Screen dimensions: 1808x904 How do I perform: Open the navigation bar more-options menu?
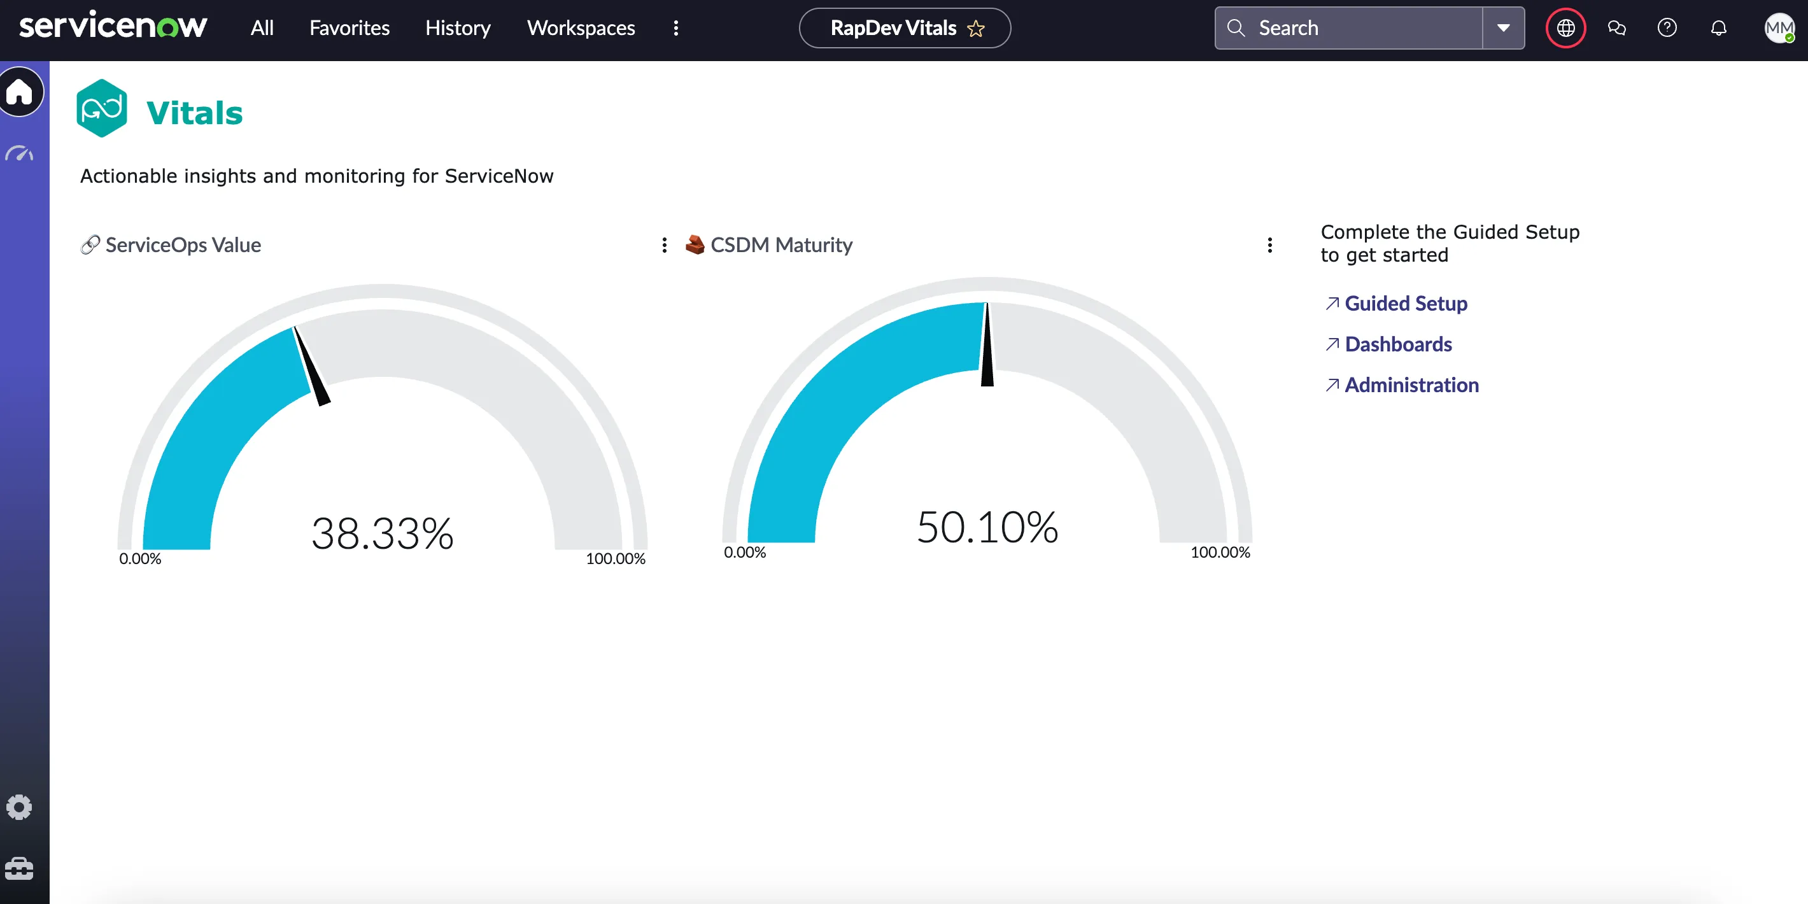(x=676, y=28)
